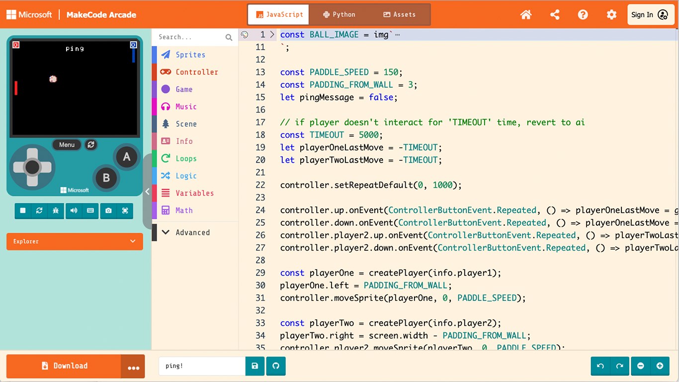Click the project name input field
The image size is (679, 382).
coord(202,366)
